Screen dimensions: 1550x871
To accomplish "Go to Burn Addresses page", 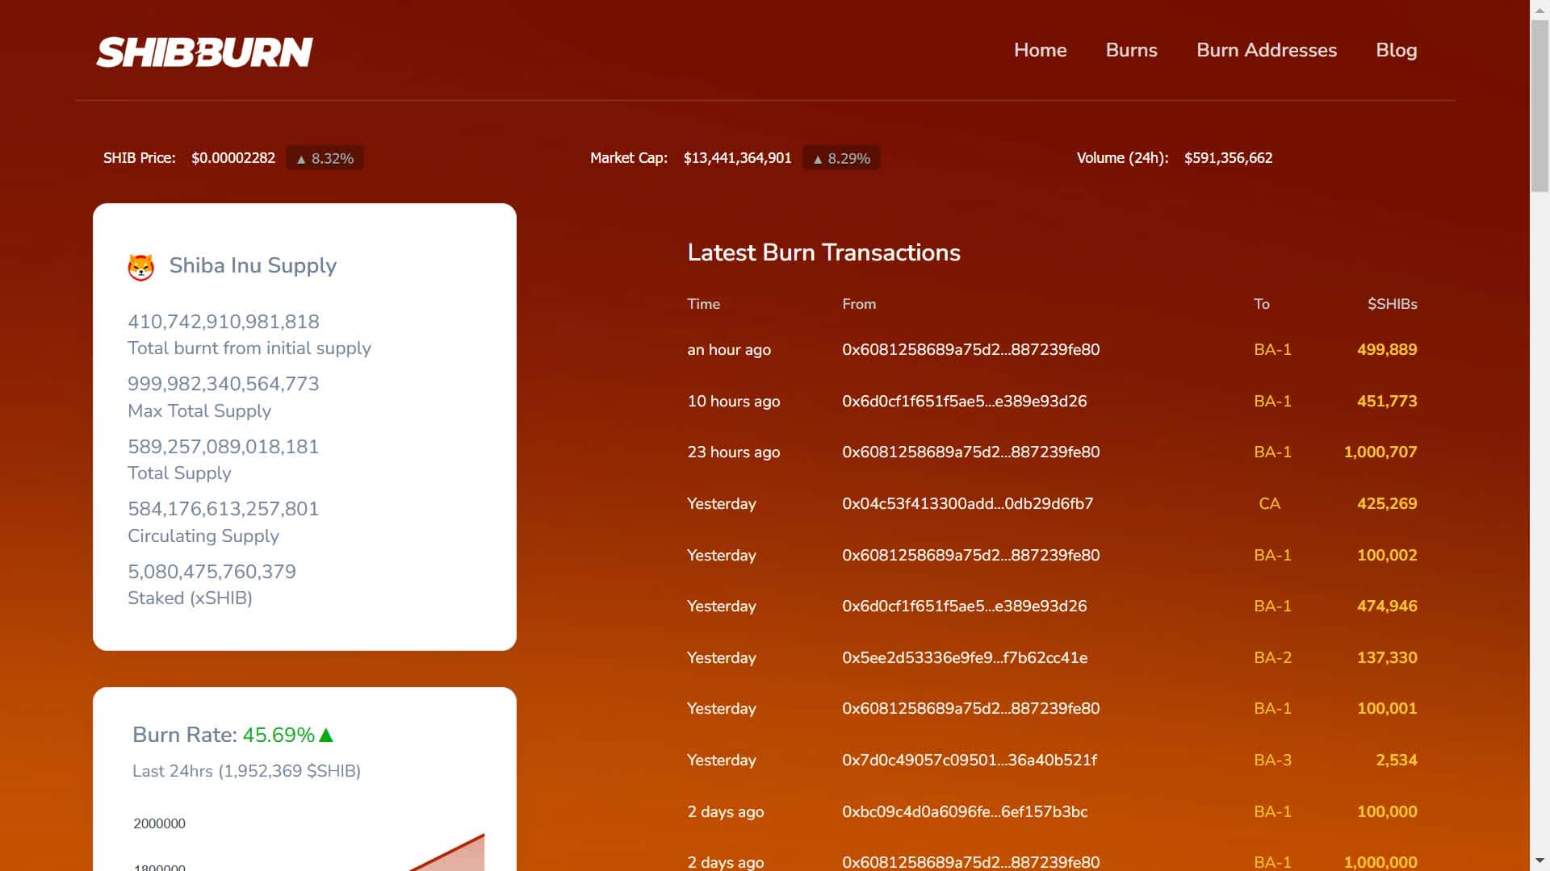I will 1266,50.
